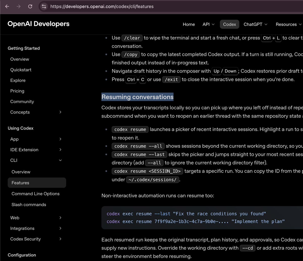Open the Overview link under Getting Started

[x=20, y=59]
